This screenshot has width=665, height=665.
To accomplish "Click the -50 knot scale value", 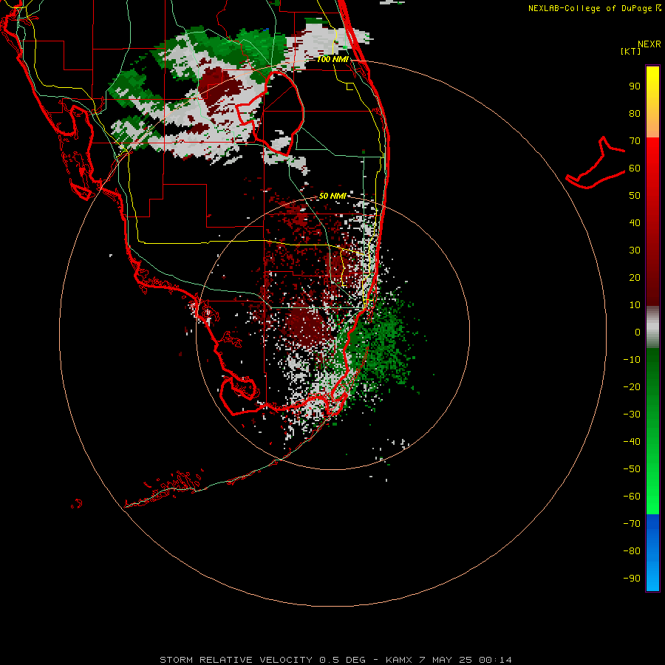I will pyautogui.click(x=632, y=469).
